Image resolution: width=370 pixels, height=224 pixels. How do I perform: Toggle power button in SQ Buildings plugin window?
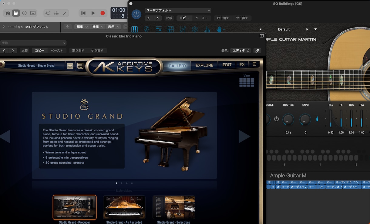tap(136, 14)
